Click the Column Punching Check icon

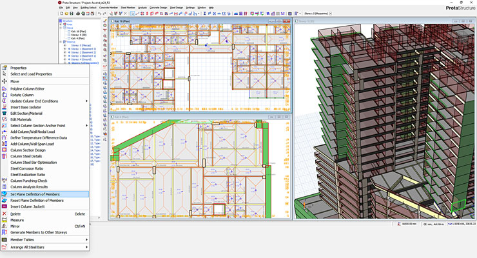[x=5, y=181]
